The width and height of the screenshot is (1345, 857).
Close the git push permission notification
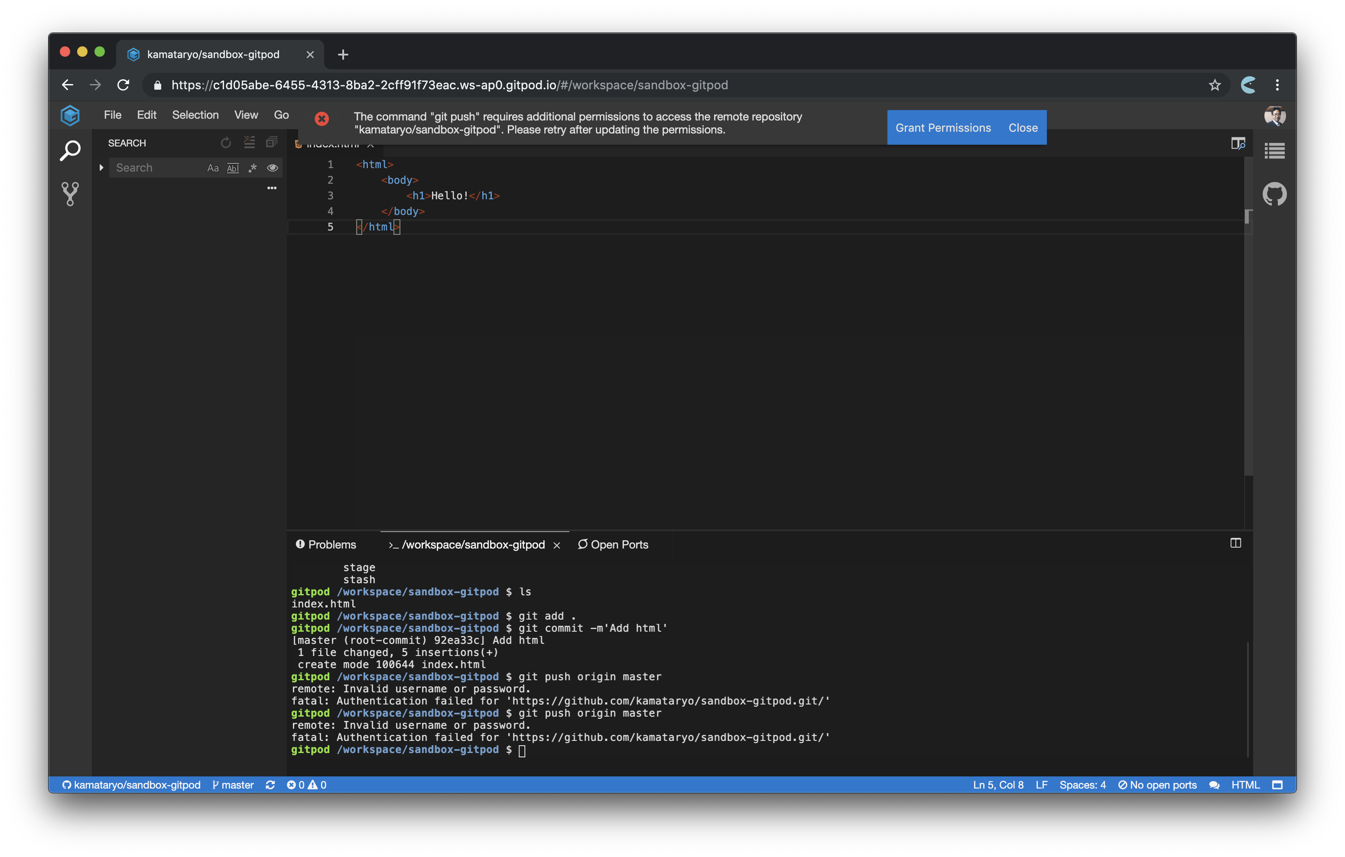(x=1023, y=127)
